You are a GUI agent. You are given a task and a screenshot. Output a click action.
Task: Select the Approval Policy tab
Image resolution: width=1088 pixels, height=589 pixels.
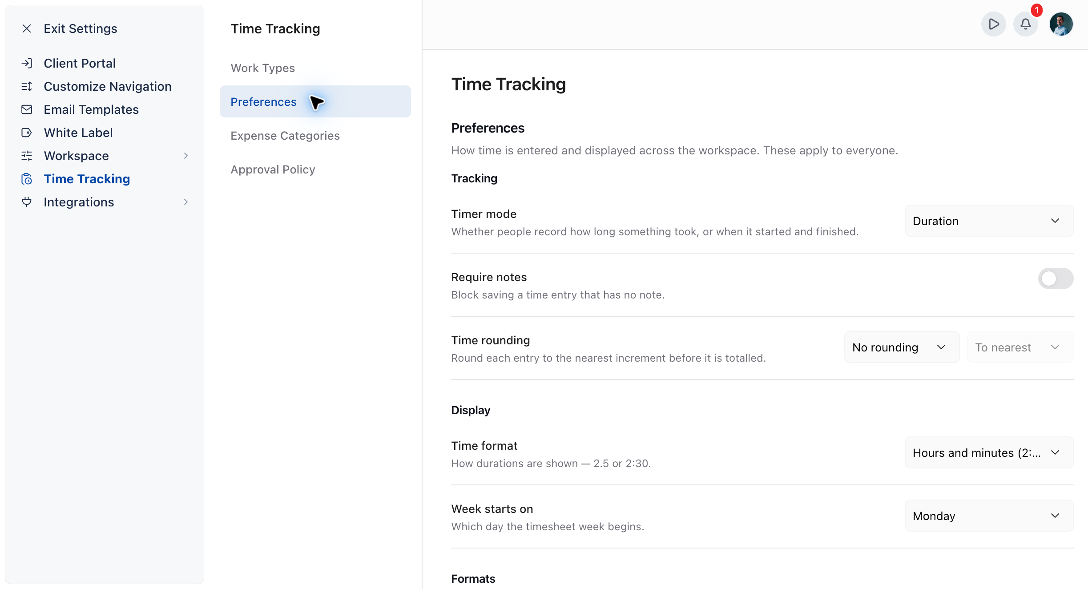315,169
